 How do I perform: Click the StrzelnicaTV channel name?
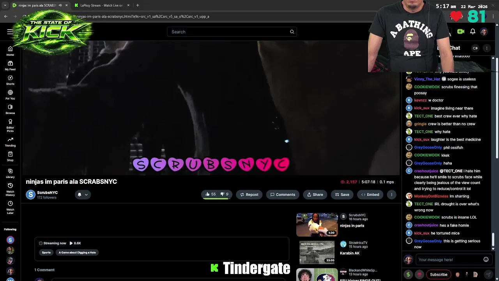pos(358,243)
